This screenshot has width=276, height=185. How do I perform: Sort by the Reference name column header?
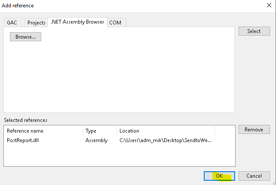(x=43, y=131)
